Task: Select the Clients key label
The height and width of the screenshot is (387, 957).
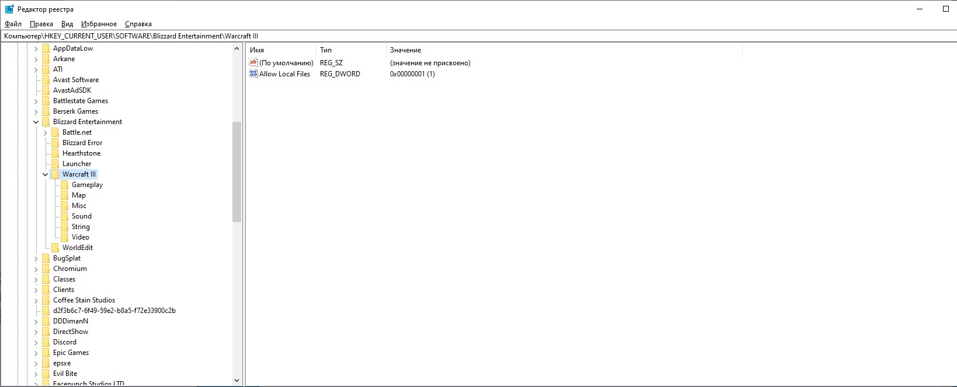Action: (64, 290)
